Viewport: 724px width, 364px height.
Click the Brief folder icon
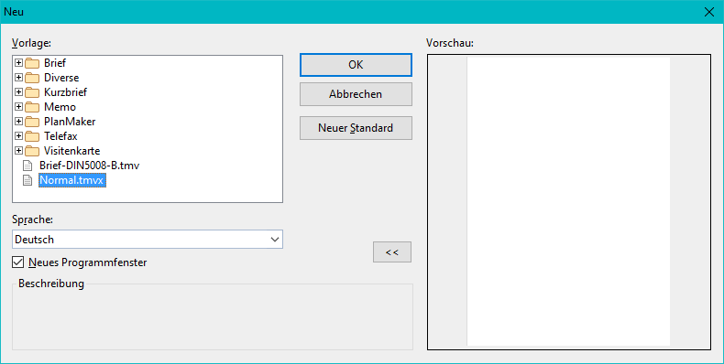pyautogui.click(x=32, y=63)
